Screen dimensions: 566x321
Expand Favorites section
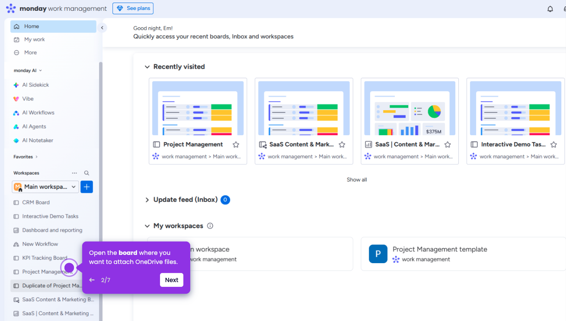click(x=26, y=157)
